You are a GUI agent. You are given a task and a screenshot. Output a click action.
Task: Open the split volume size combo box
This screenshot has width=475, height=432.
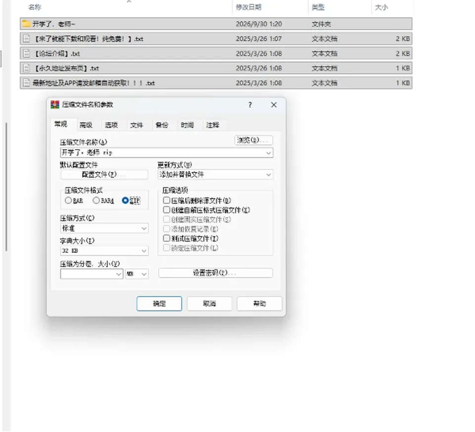[92, 274]
